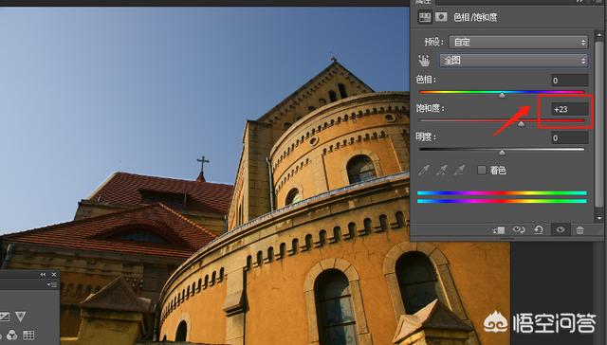The height and width of the screenshot is (345, 607).
Task: Click the clip-to-layer icon at panel bottom
Action: click(499, 230)
